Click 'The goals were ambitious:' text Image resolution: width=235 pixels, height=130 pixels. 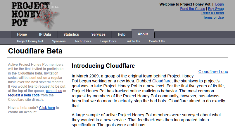pos(122,125)
